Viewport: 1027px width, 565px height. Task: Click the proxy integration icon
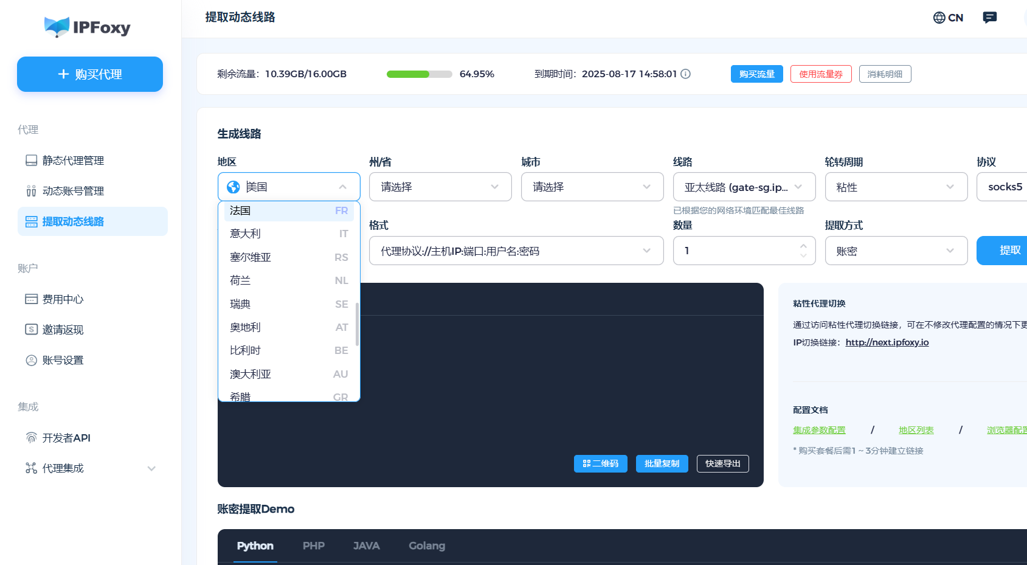click(x=31, y=468)
